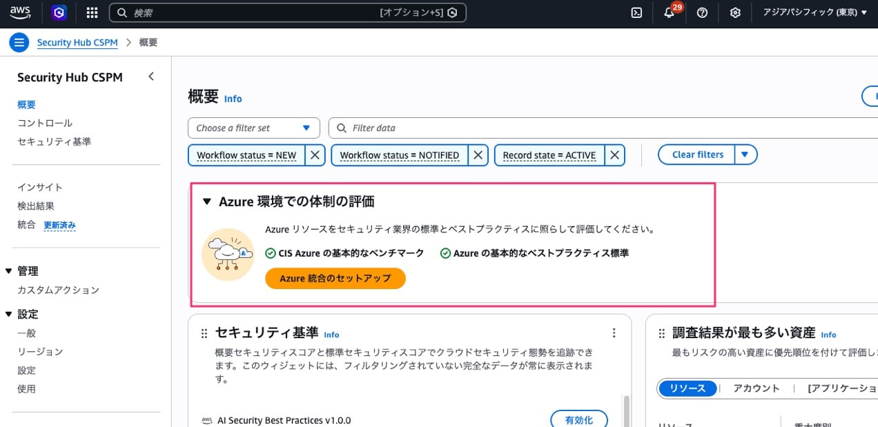Click the セキュリティ基準 widget vertical scrollbar

pos(626,411)
